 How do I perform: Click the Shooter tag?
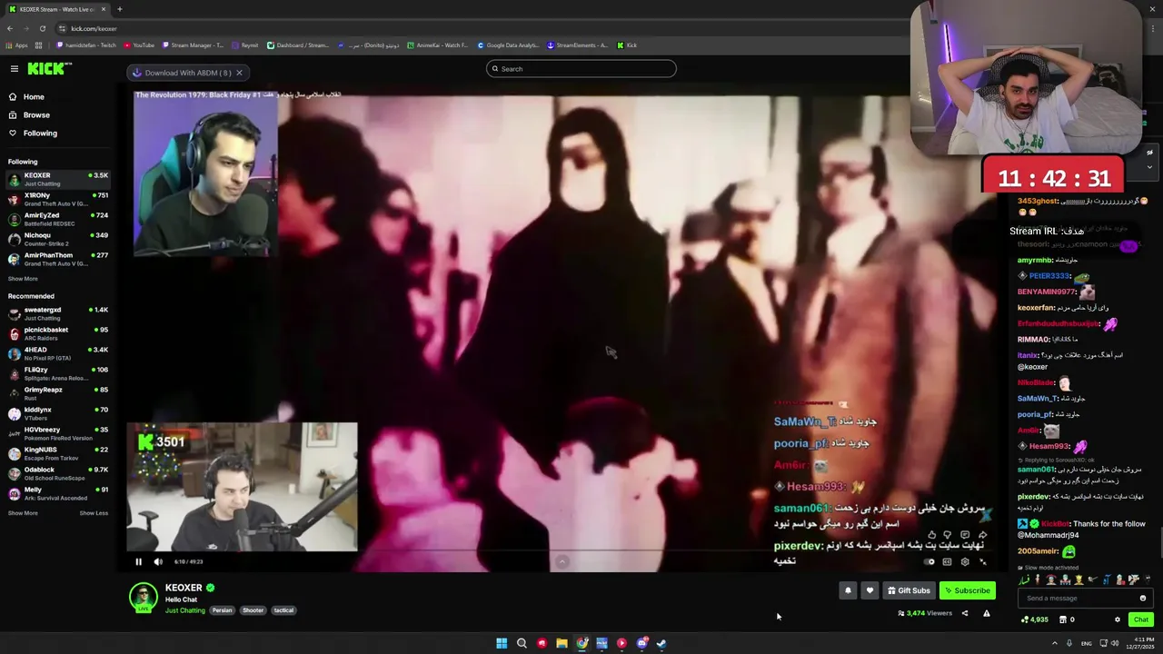[x=253, y=610]
